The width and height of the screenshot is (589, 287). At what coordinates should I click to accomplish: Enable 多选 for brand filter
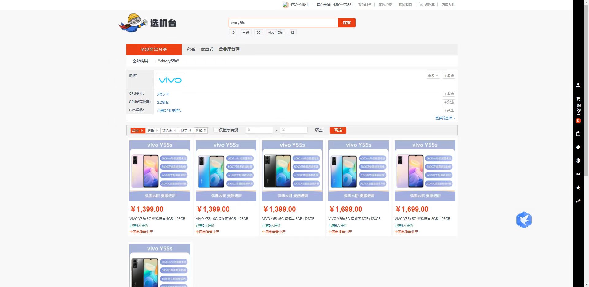click(449, 76)
